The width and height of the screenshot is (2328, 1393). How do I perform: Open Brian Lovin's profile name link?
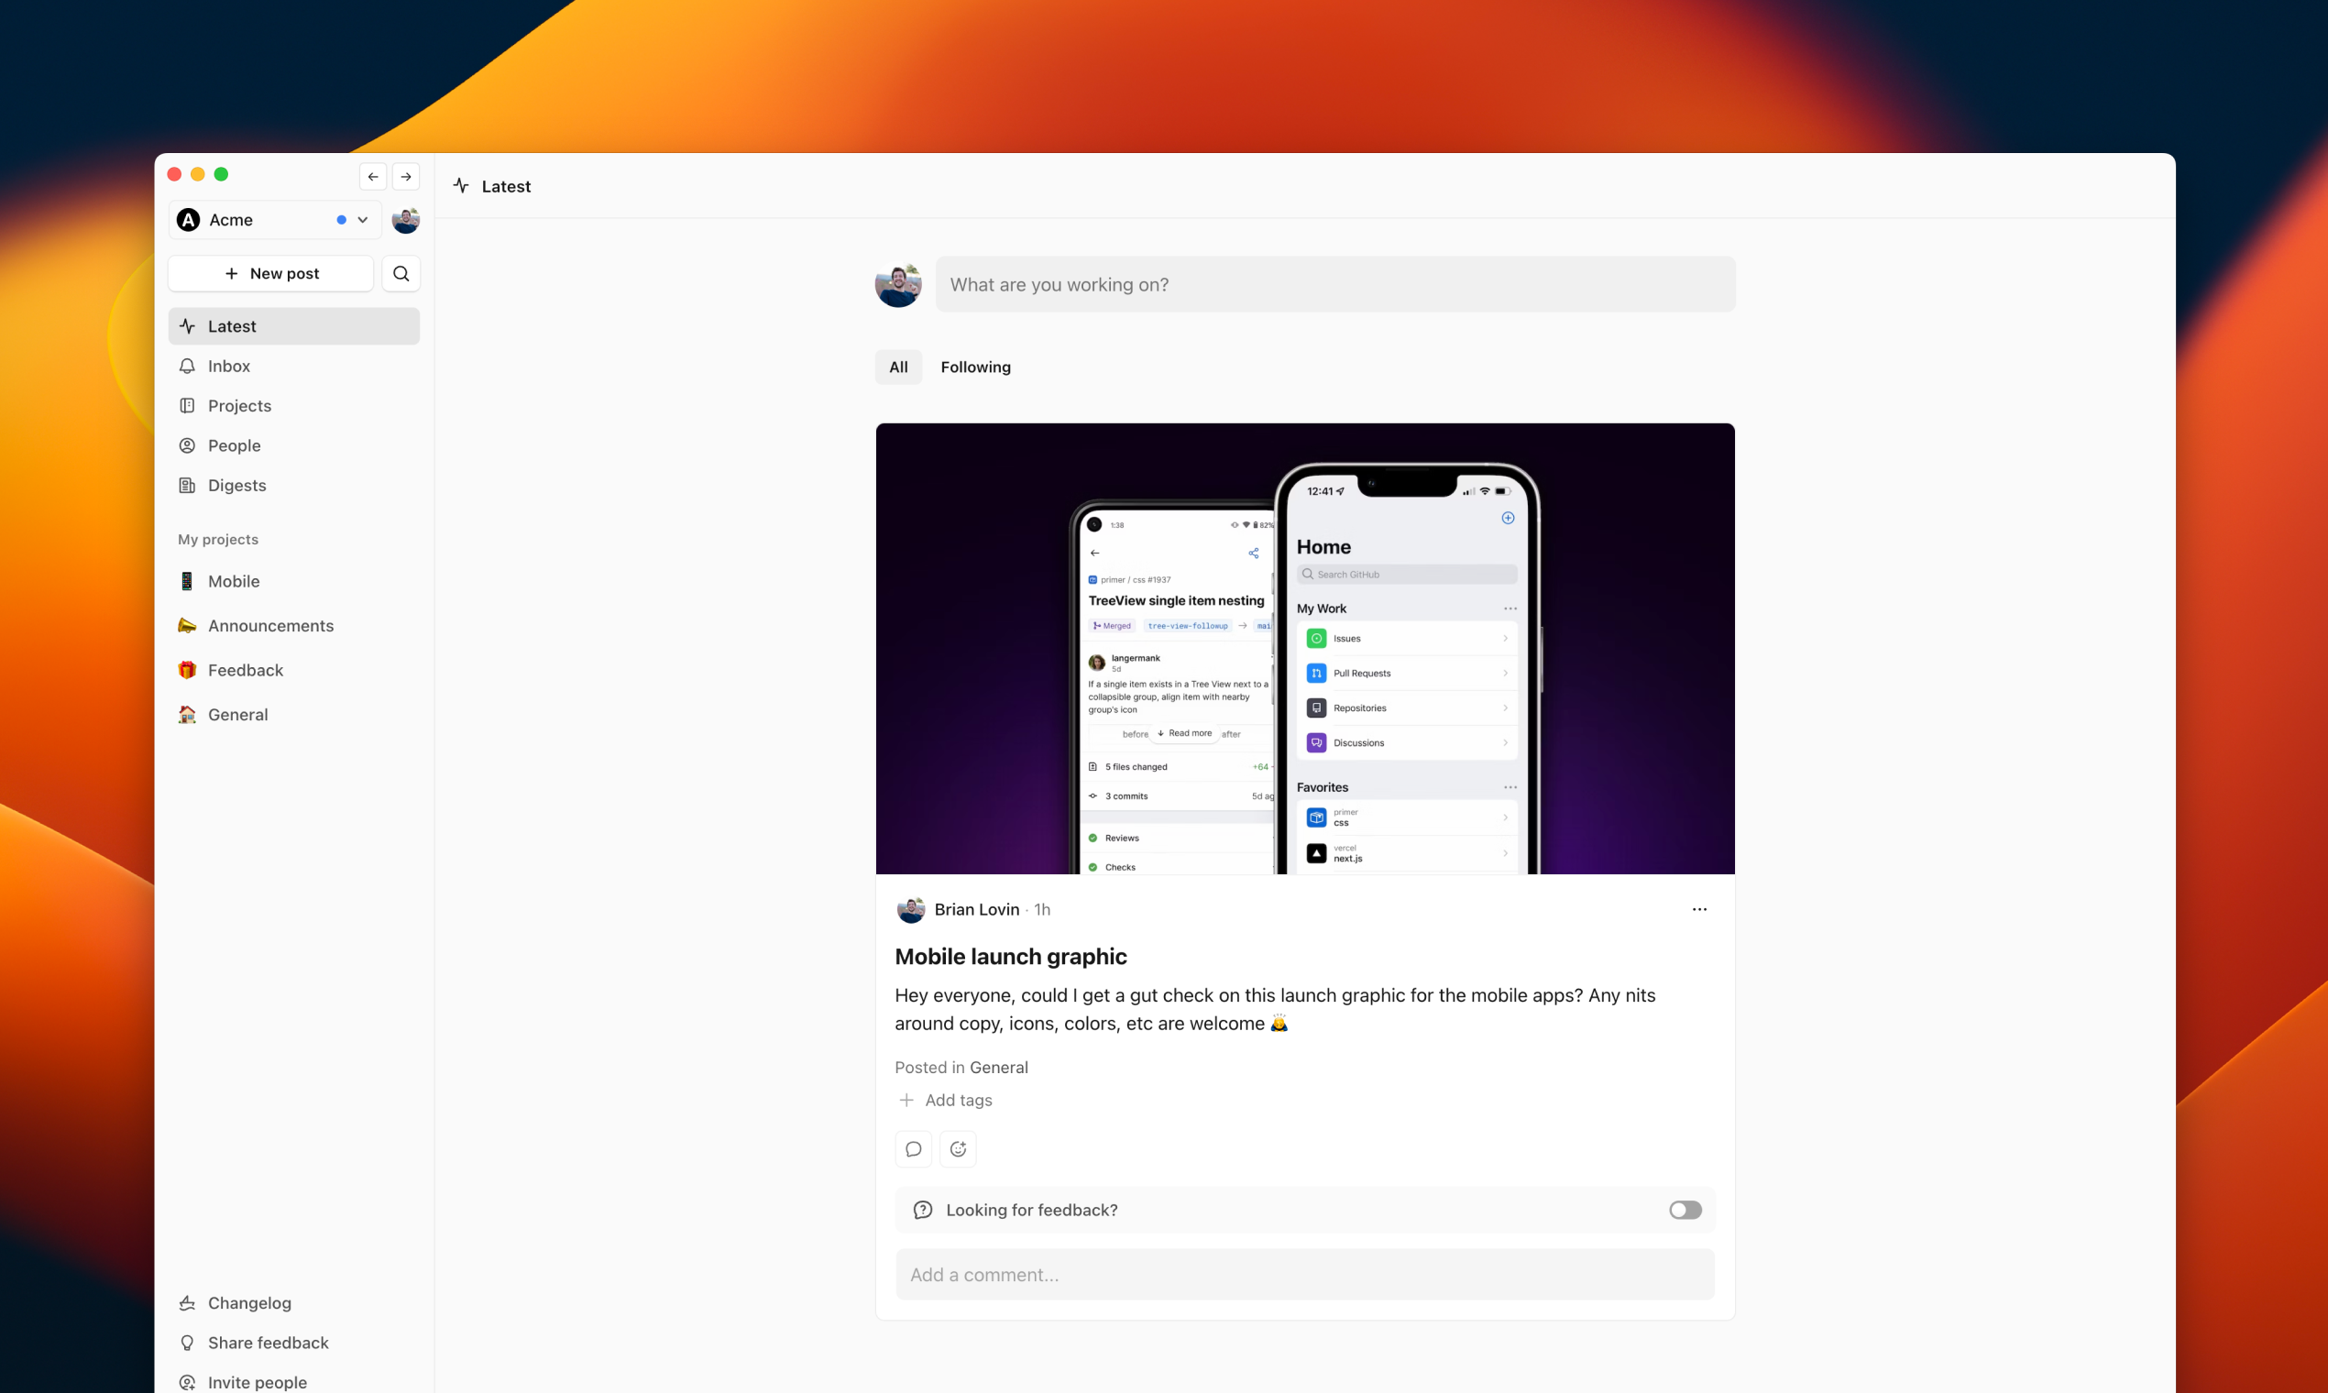click(x=976, y=910)
